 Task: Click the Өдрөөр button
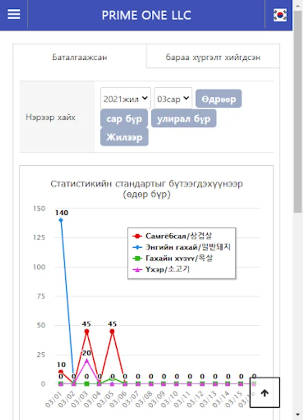coord(218,99)
